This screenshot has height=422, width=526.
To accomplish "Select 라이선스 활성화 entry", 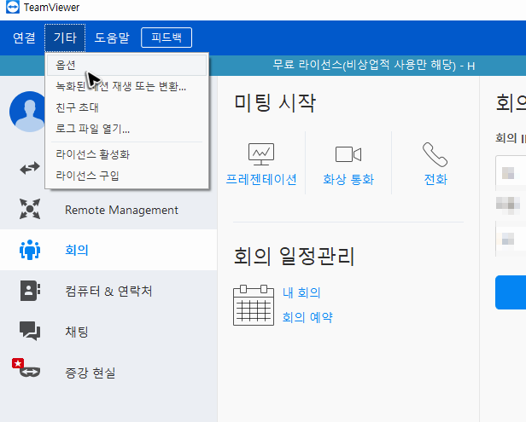I will [x=126, y=154].
